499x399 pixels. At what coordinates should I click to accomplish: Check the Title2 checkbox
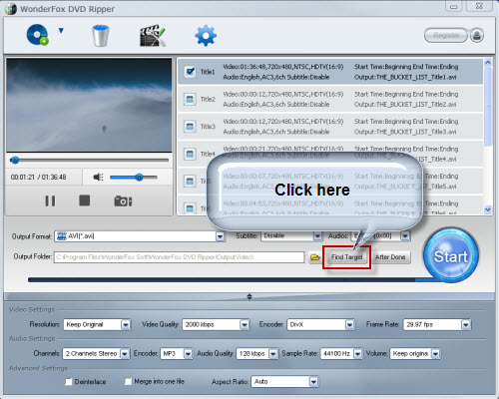pyautogui.click(x=190, y=99)
